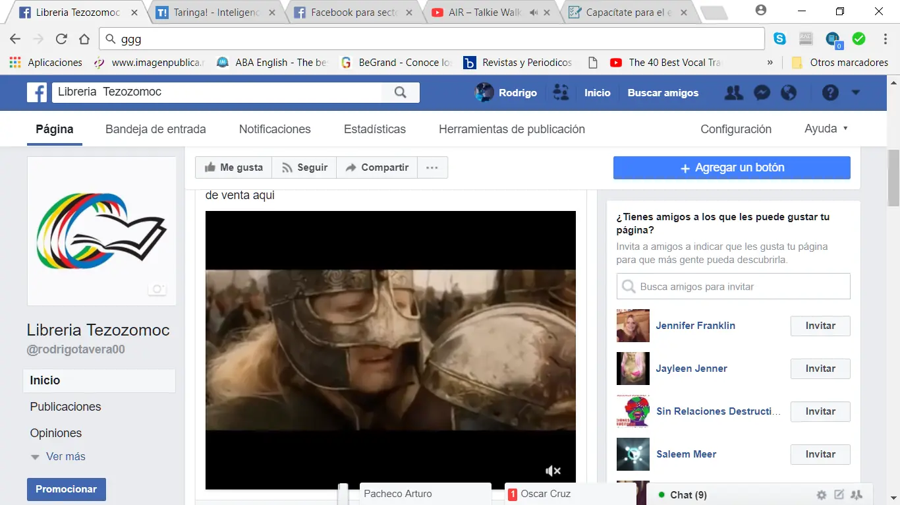
Task: Open chat settings gear icon
Action: pos(821,495)
